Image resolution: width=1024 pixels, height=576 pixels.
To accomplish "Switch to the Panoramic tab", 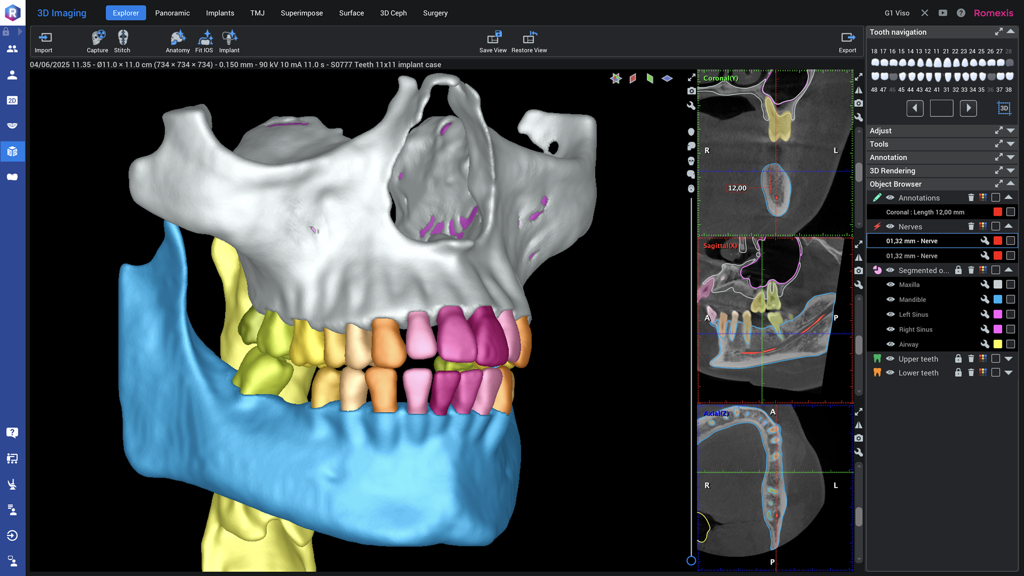I will pyautogui.click(x=172, y=13).
